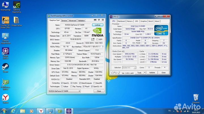Toggle the DirectML checkbox

pos(94,83)
